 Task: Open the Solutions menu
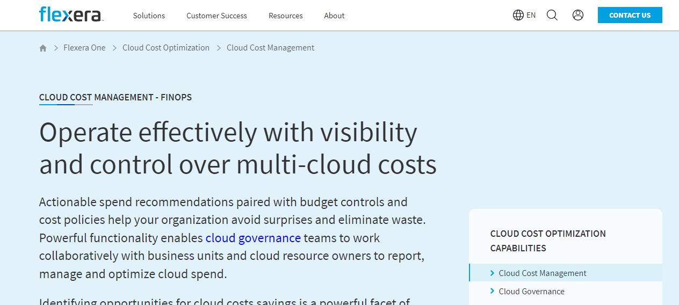point(149,16)
